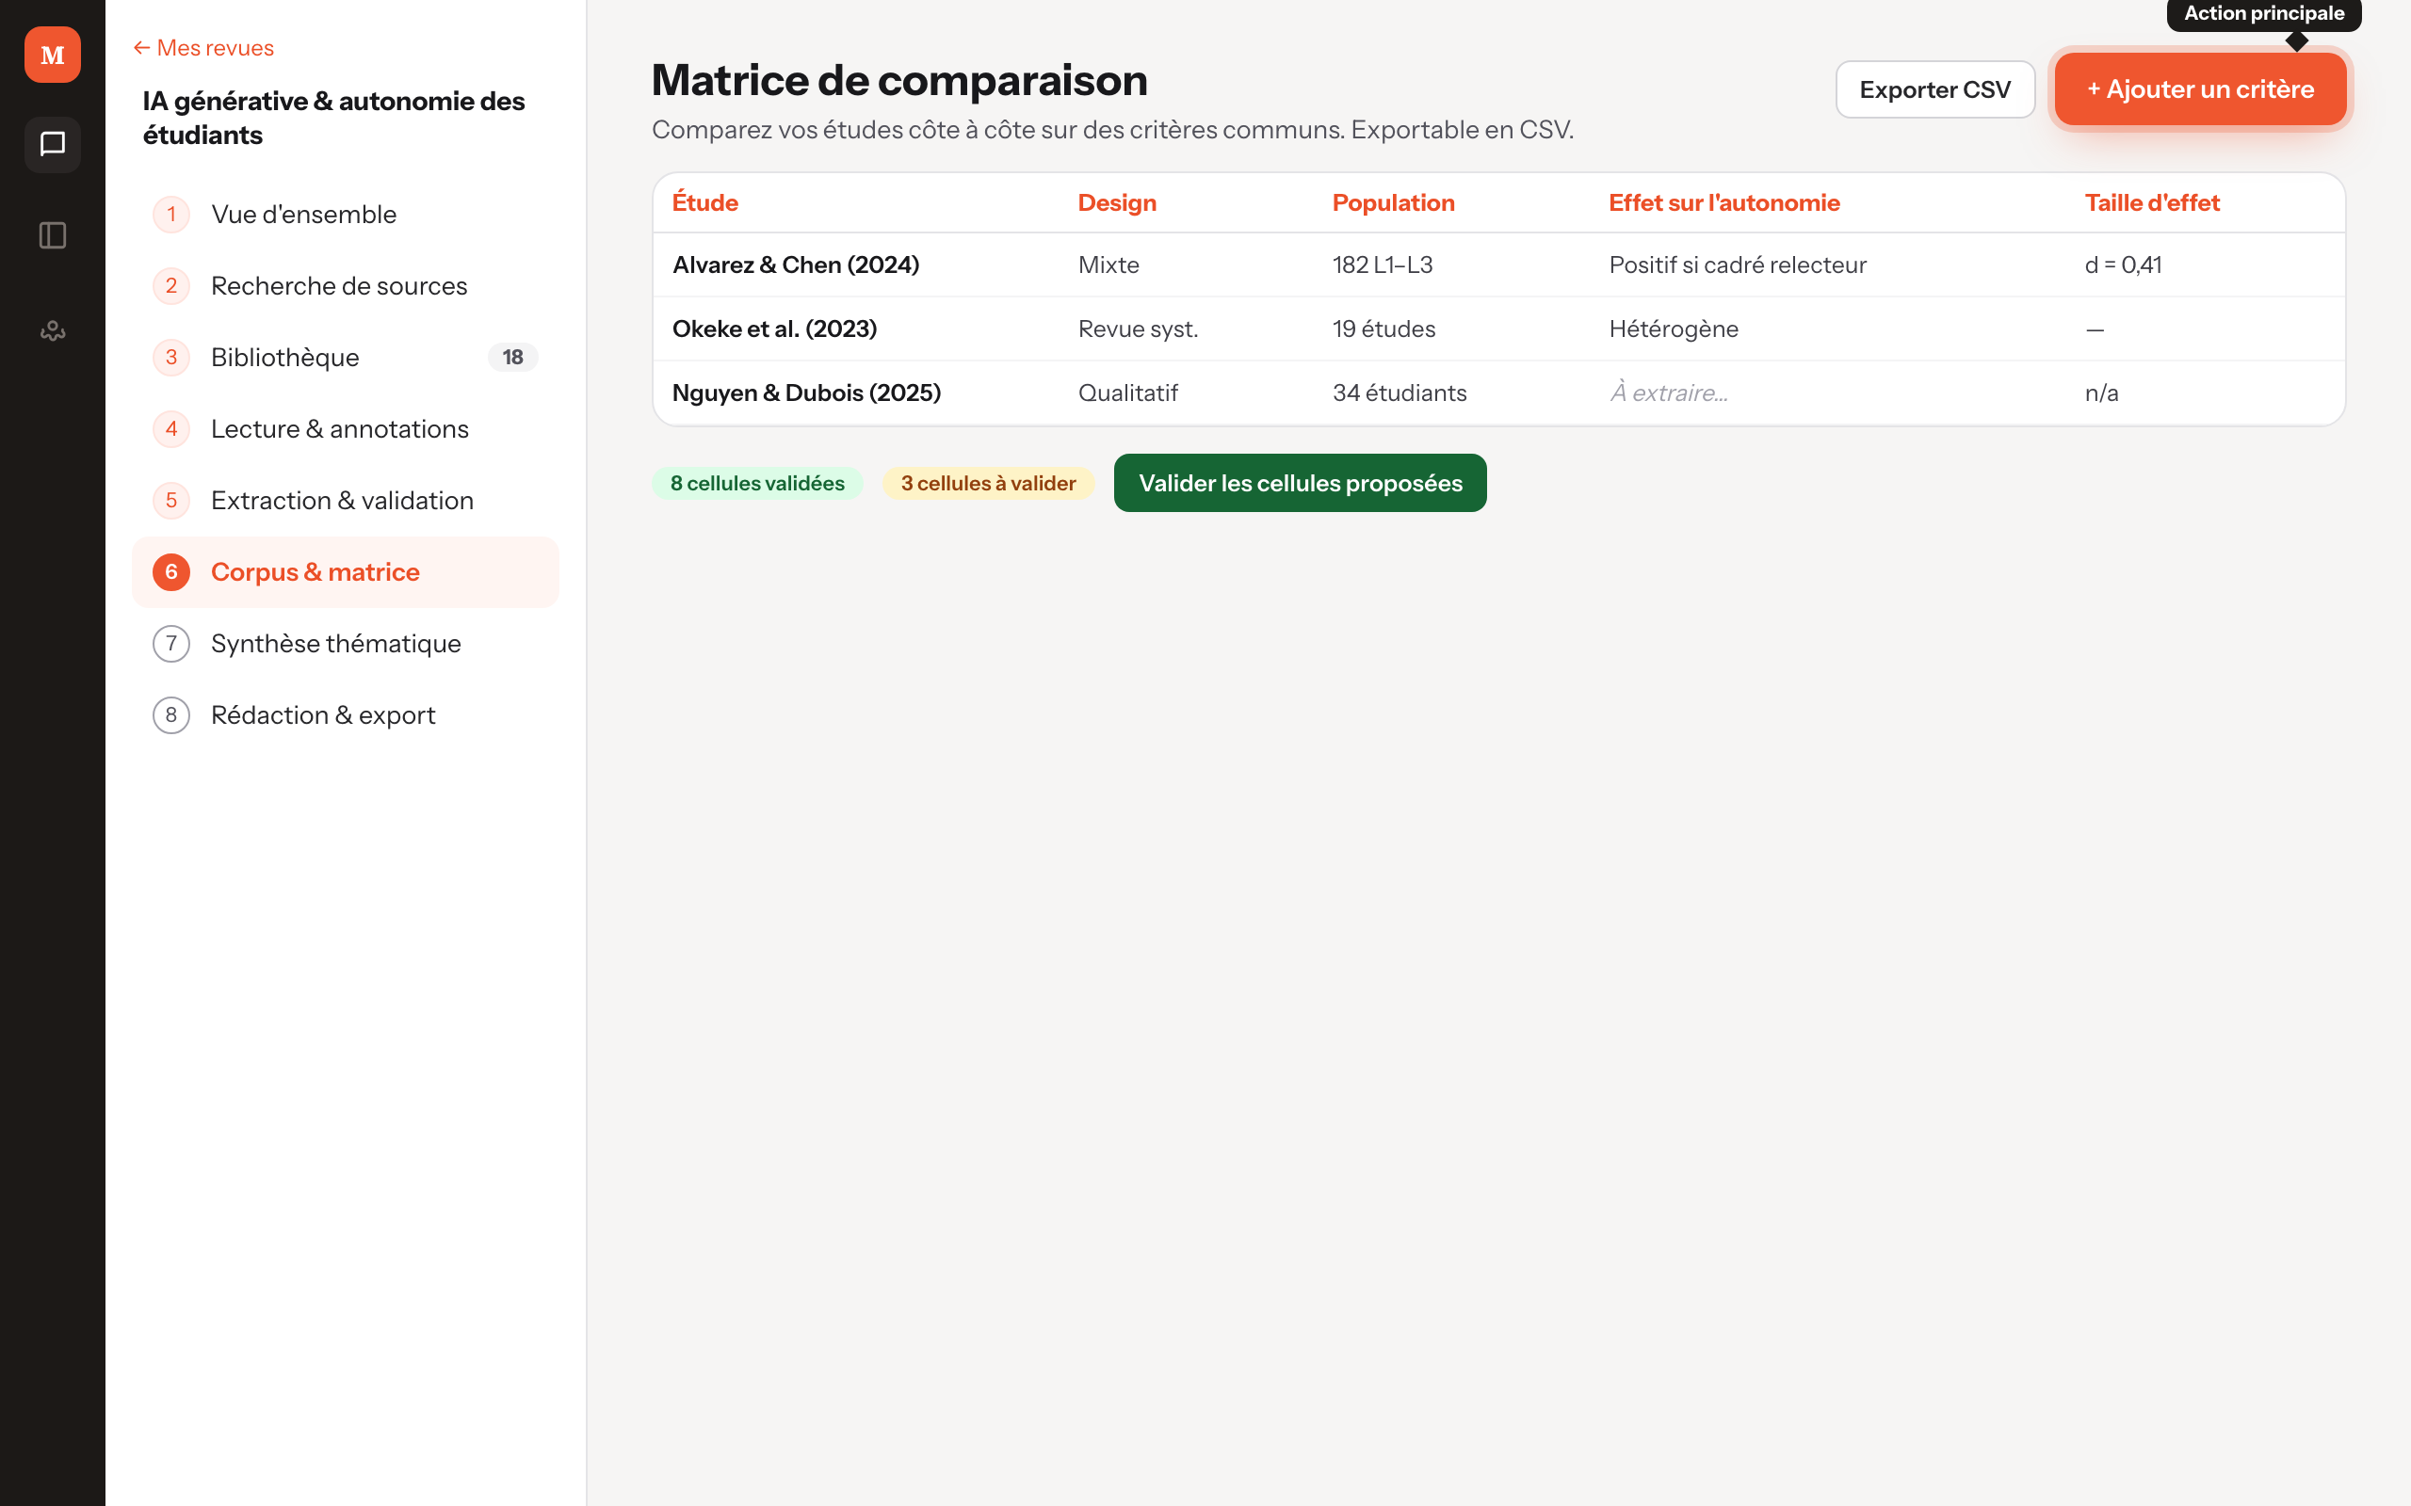Viewport: 2411px width, 1506px height.
Task: Open Lecture & annotations step
Action: 346,429
